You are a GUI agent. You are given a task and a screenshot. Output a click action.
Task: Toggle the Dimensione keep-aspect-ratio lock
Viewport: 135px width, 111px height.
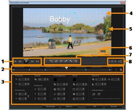tap(29, 96)
